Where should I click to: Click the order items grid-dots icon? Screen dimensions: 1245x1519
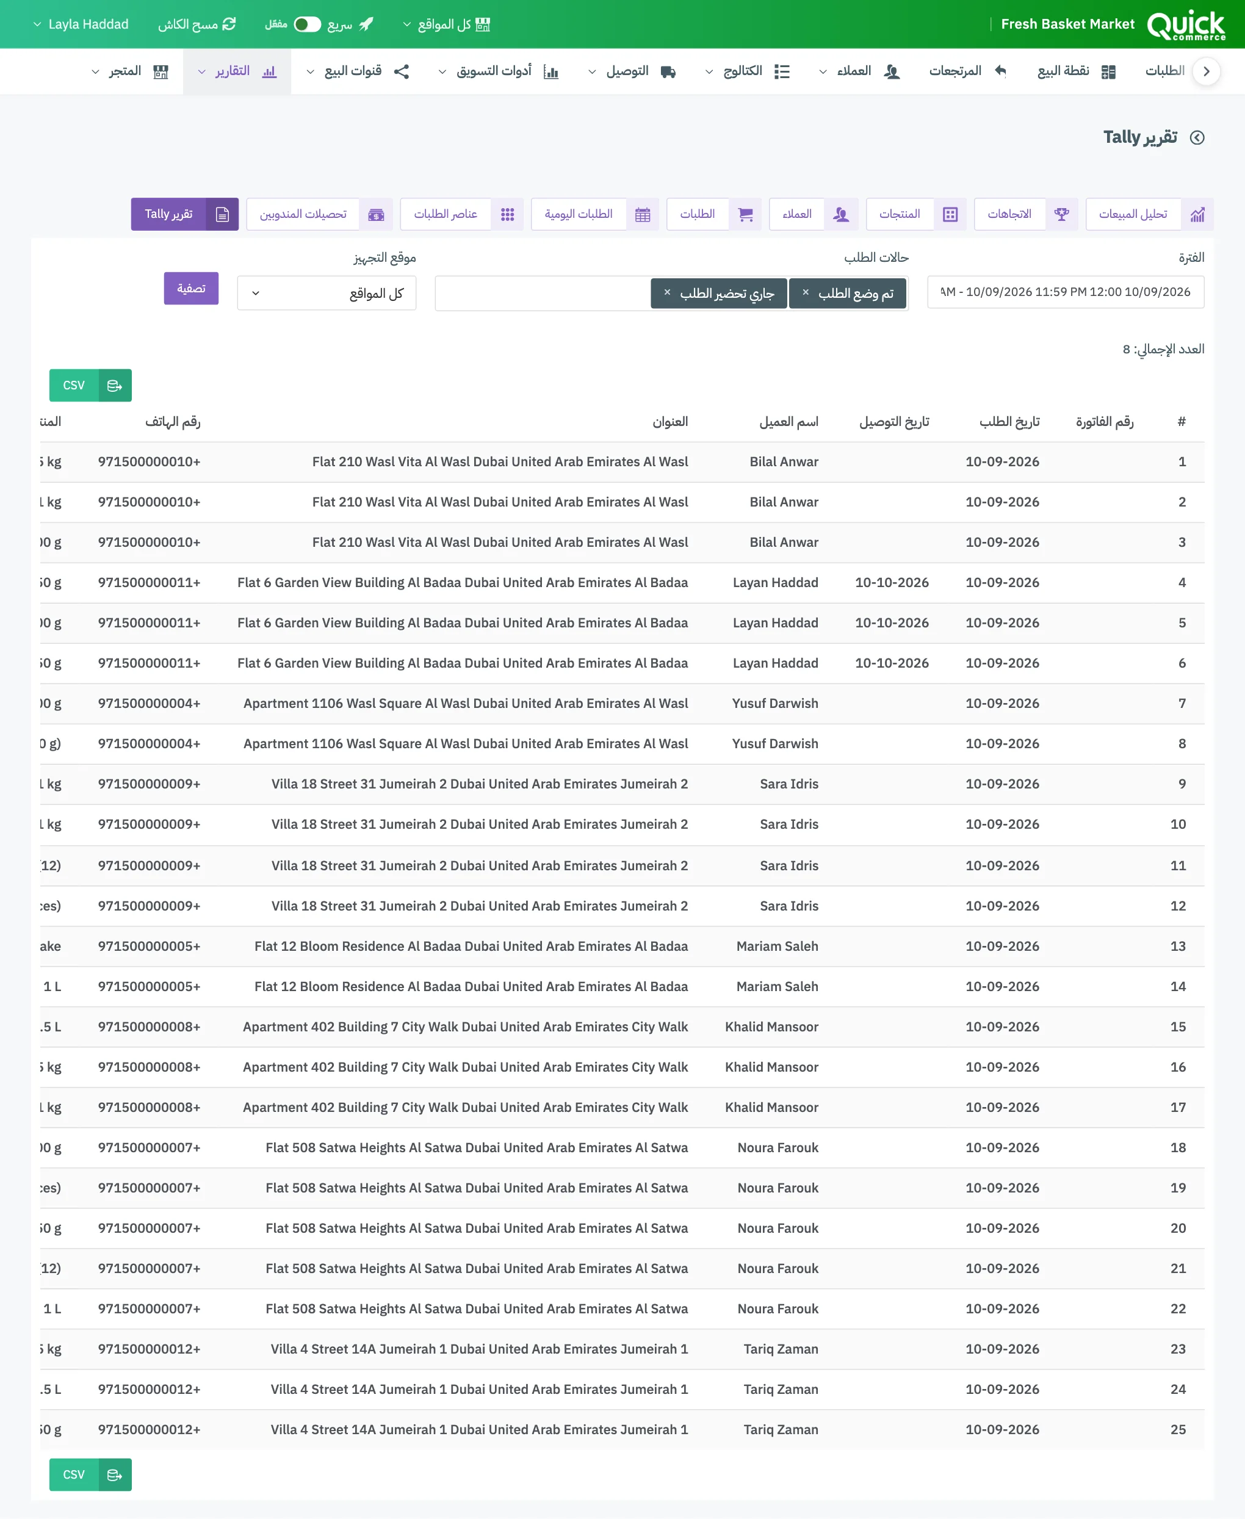click(508, 214)
